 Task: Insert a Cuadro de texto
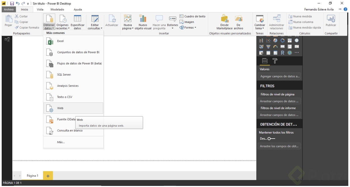(x=192, y=16)
